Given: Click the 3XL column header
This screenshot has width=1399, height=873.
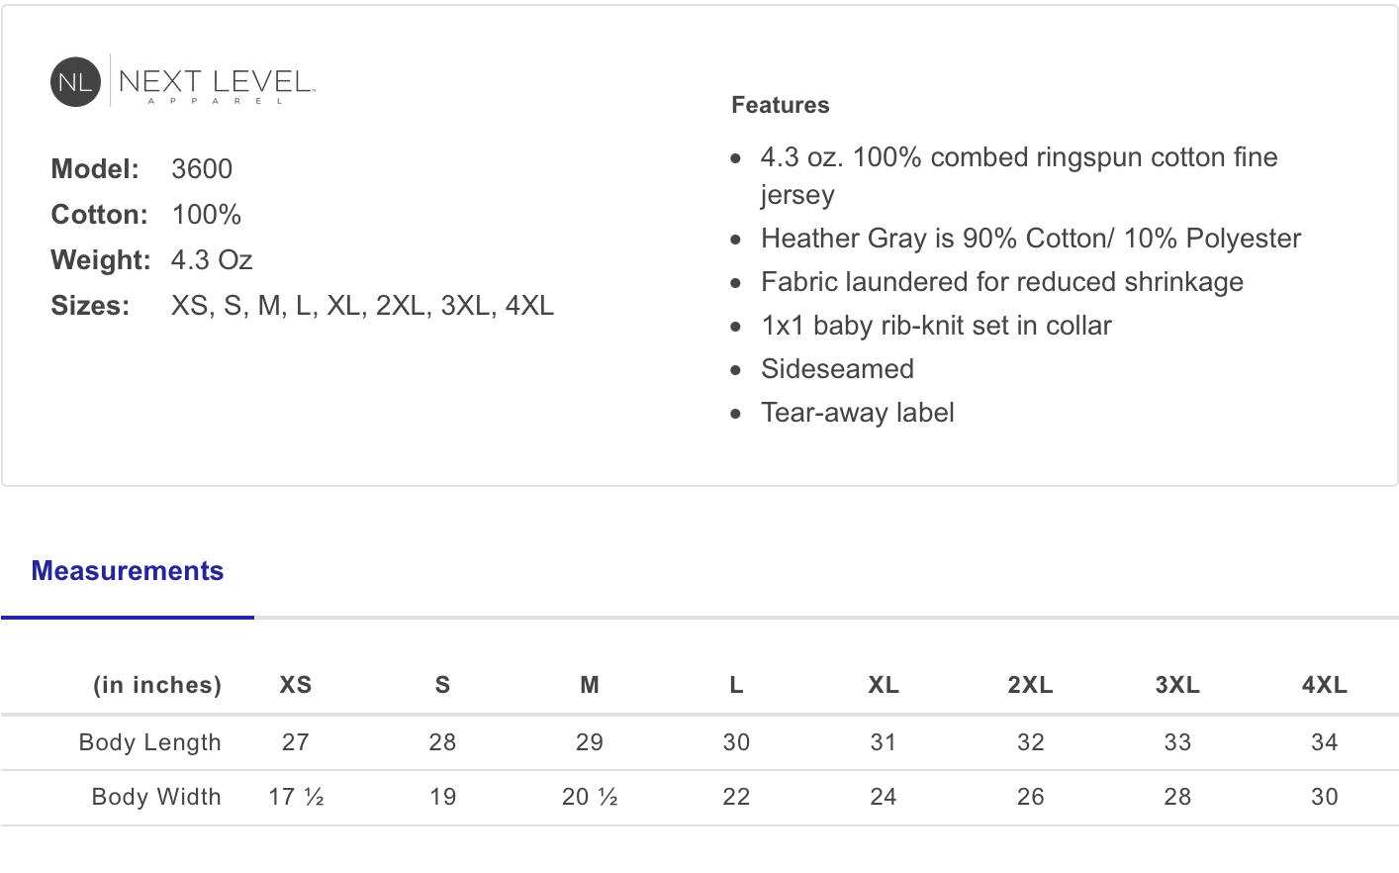Looking at the screenshot, I should pos(1177,685).
